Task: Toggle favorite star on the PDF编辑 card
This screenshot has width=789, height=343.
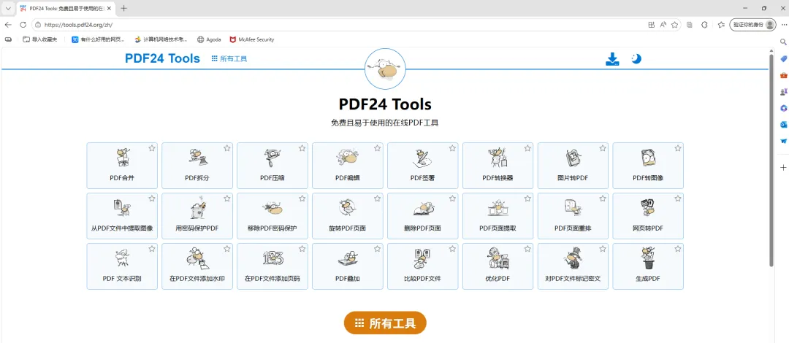Action: pos(377,148)
